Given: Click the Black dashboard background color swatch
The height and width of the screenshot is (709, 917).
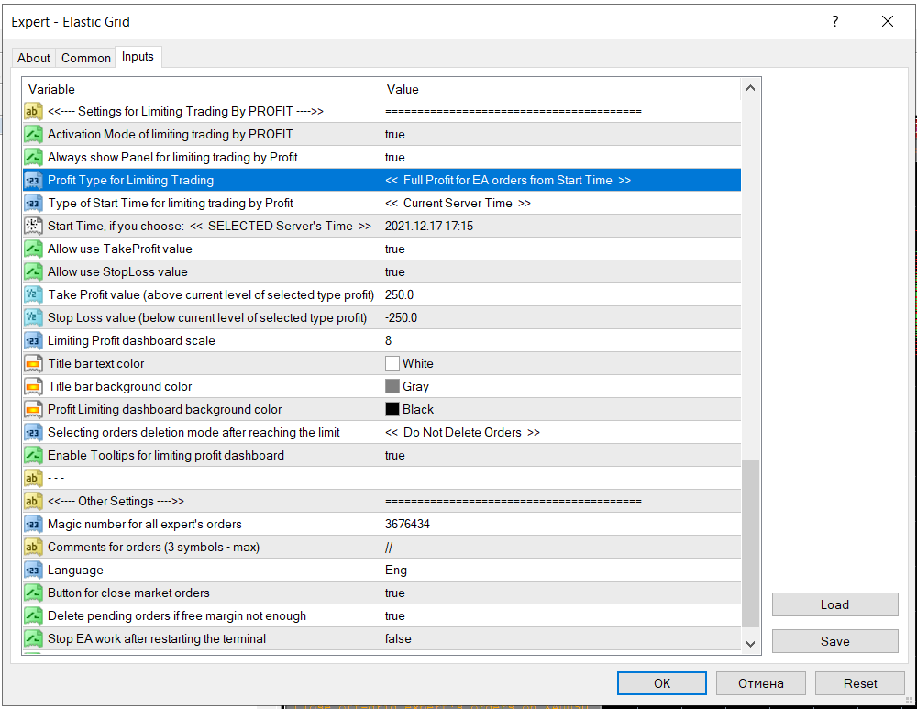Looking at the screenshot, I should click(392, 409).
